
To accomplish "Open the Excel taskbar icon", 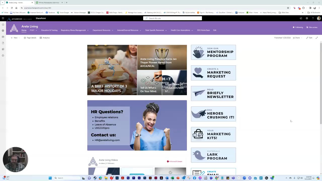I will click(x=172, y=178).
